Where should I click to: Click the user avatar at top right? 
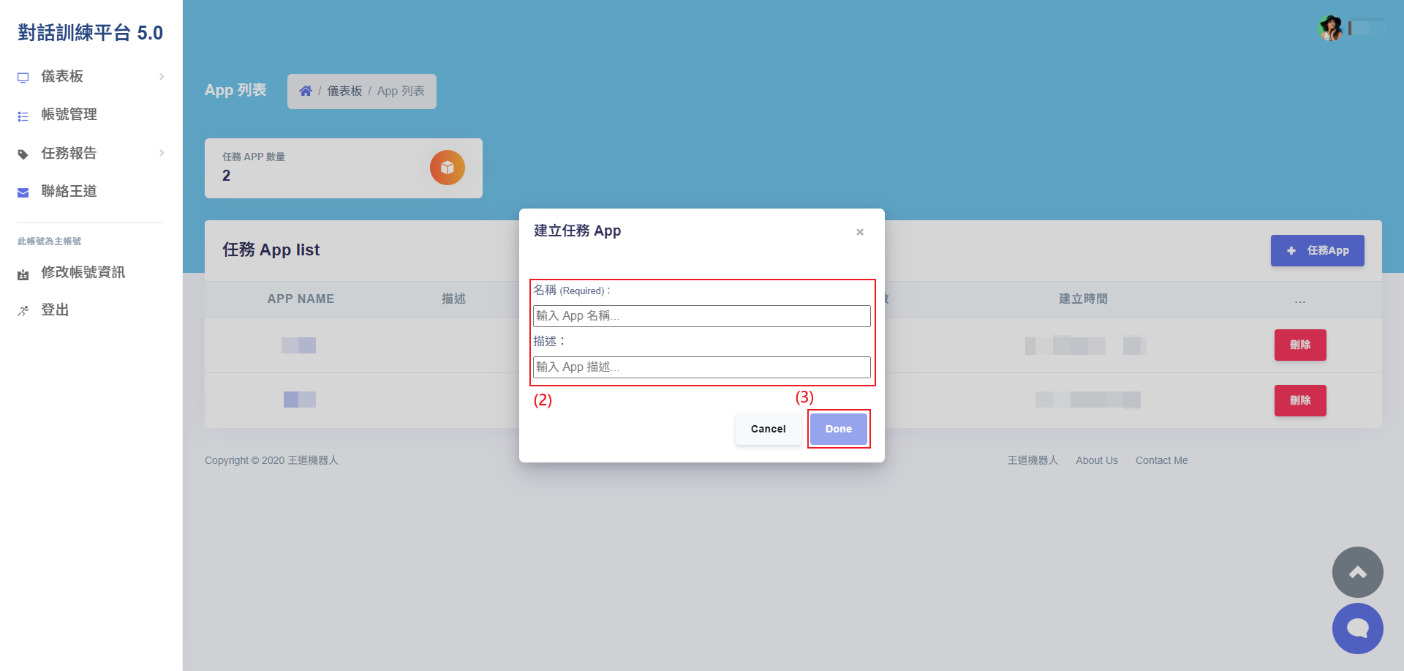1331,29
